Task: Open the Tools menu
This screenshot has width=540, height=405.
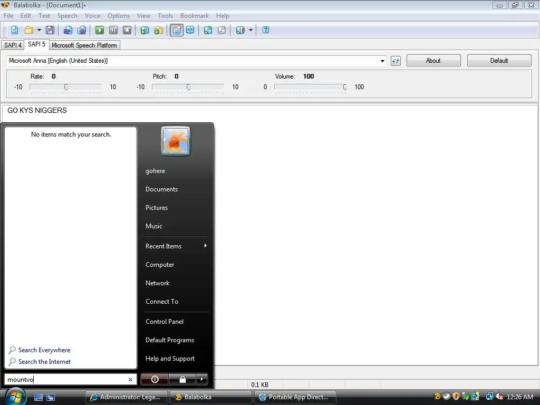Action: (165, 15)
